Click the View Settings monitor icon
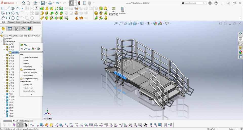The image size is (243, 130). pyautogui.click(x=167, y=23)
